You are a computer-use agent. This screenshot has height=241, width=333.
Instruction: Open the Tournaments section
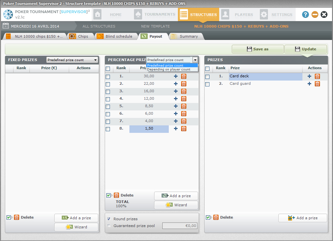point(155,15)
